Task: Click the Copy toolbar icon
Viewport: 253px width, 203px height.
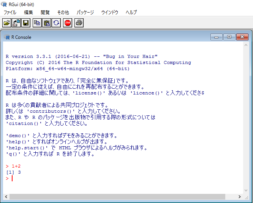Action: tap(37, 23)
